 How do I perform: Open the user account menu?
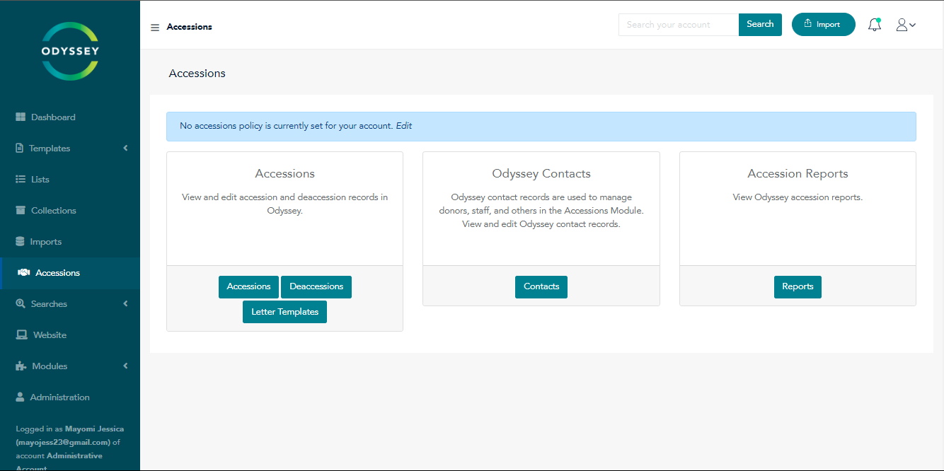coord(906,25)
